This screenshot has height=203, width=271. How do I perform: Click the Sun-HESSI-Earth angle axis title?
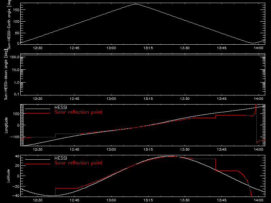[9, 24]
